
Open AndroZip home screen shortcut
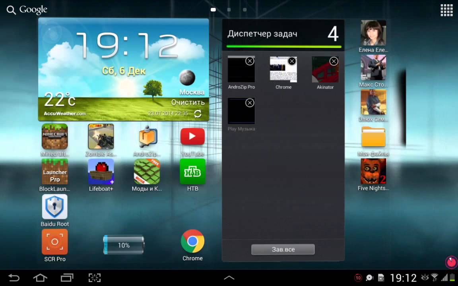(x=147, y=137)
